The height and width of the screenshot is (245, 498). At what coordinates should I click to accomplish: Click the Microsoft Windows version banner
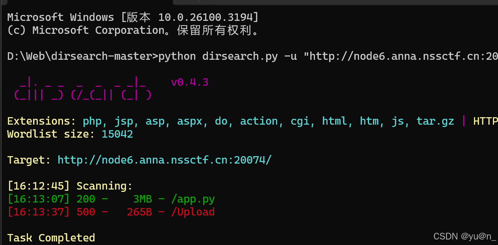(132, 17)
